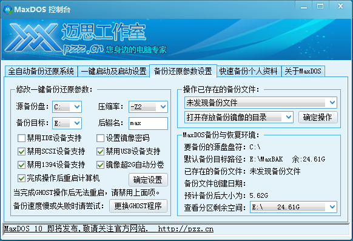Click the MaxDOS app icon in title bar
The image size is (353, 241).
coord(7,10)
